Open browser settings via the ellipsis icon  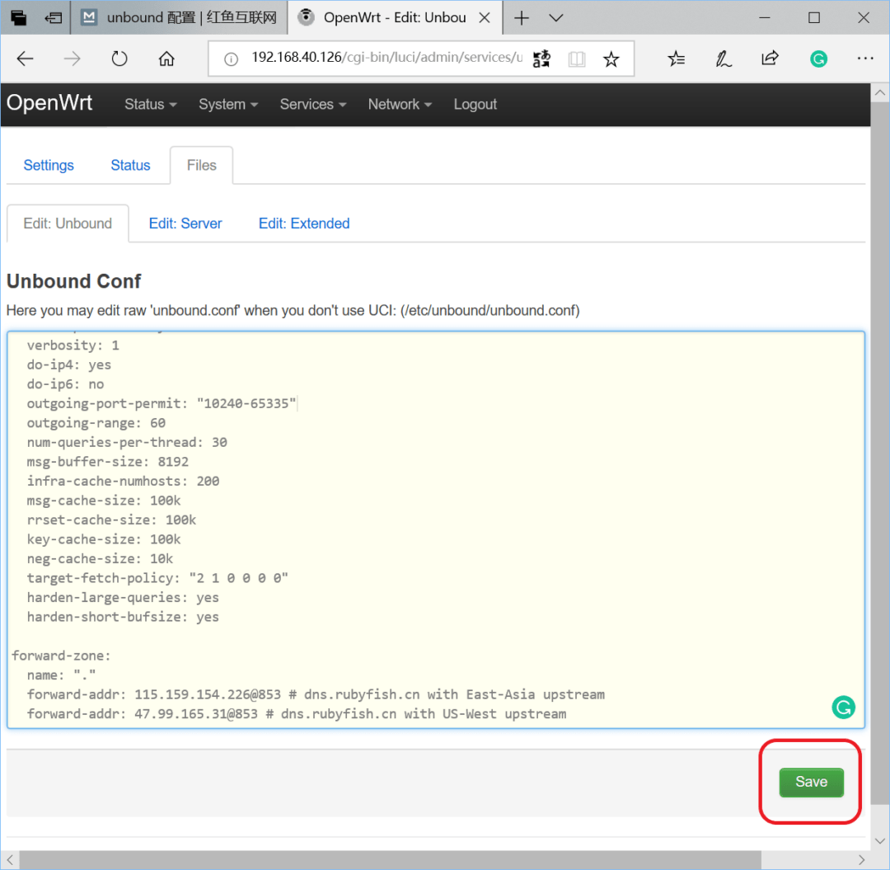865,58
